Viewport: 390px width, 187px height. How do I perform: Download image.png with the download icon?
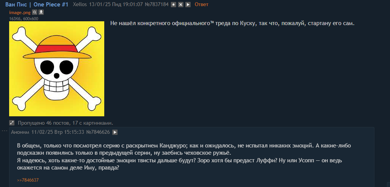click(41, 13)
